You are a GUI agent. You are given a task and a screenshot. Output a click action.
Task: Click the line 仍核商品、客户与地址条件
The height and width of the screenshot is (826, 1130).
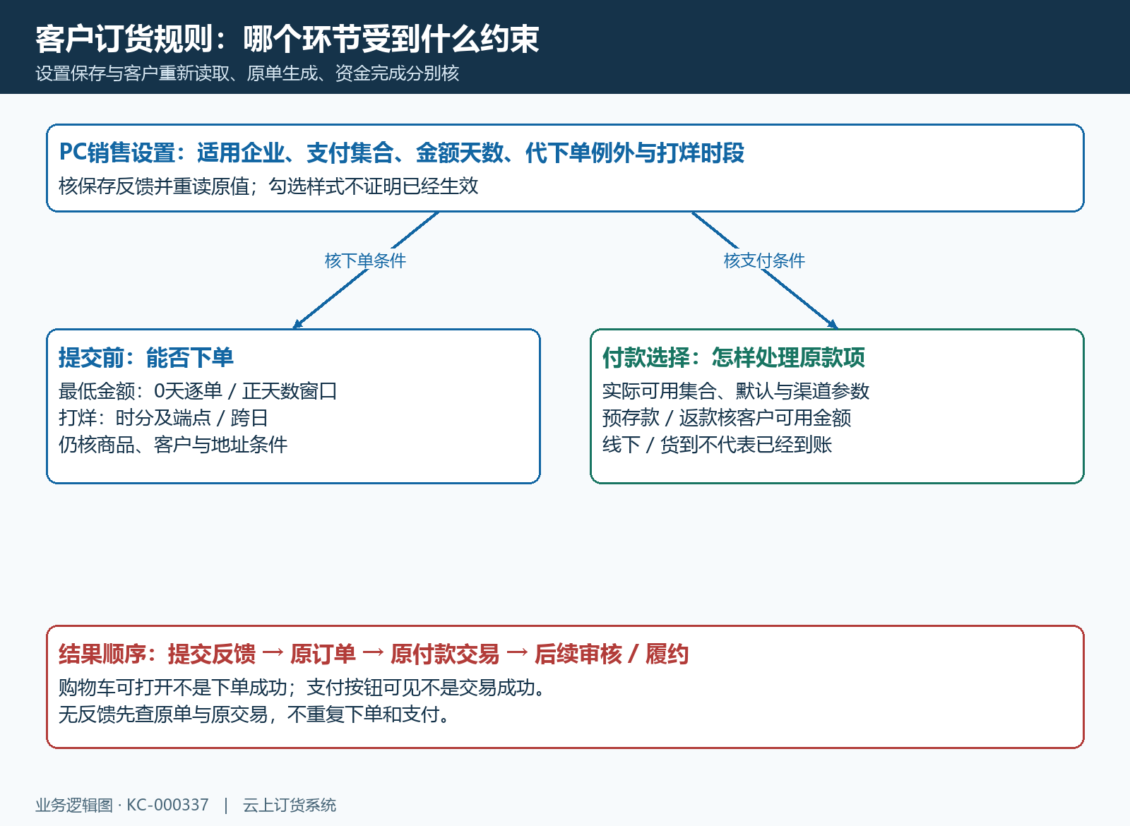pos(173,444)
